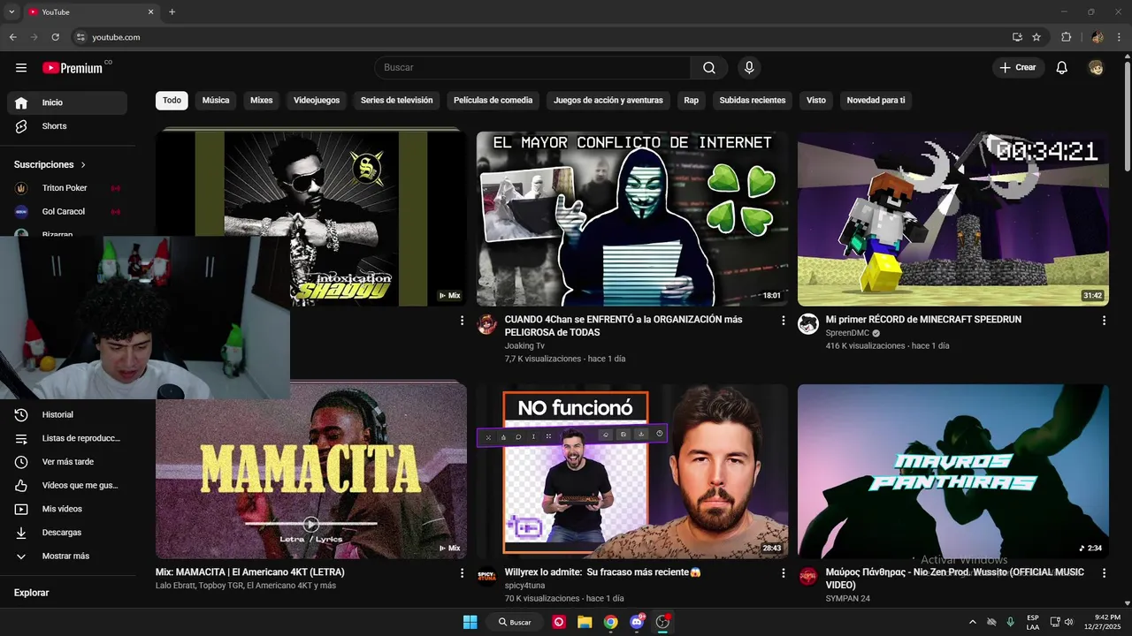Screen dimensions: 1132x636
Task: Click the Chrome address bar URL
Action: click(x=116, y=37)
